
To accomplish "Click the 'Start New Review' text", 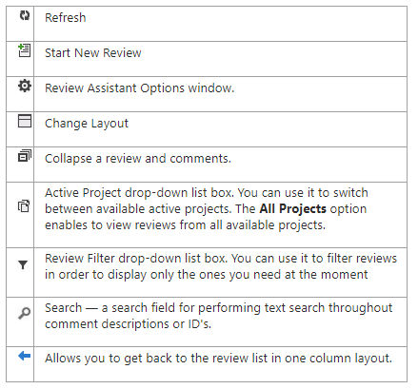I will tap(93, 52).
